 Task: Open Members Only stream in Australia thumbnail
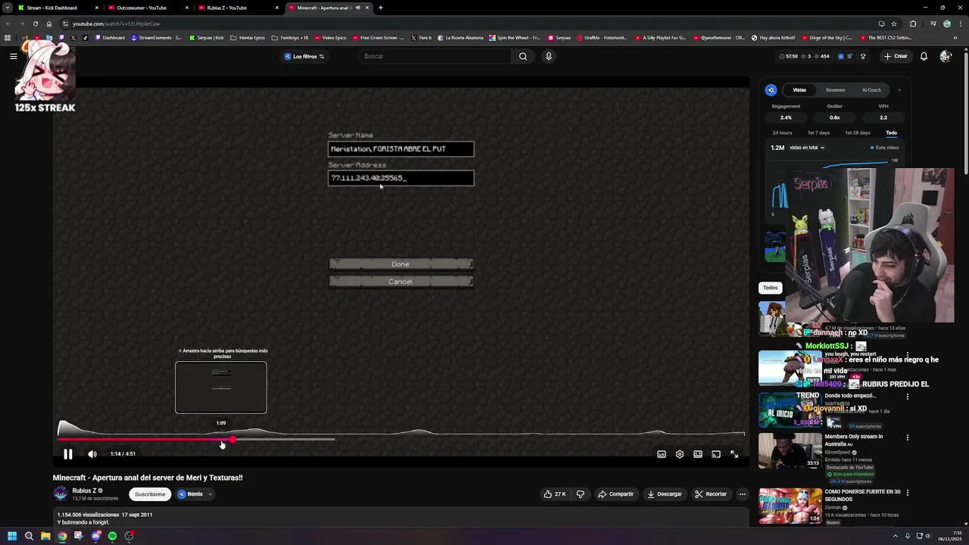(790, 450)
